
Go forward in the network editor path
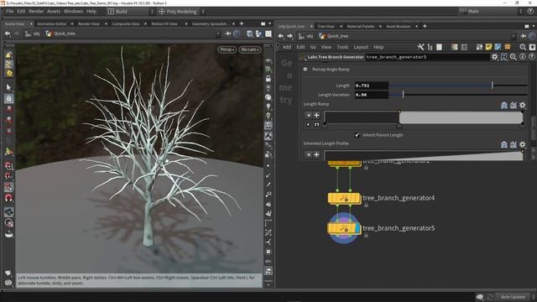[x=289, y=36]
